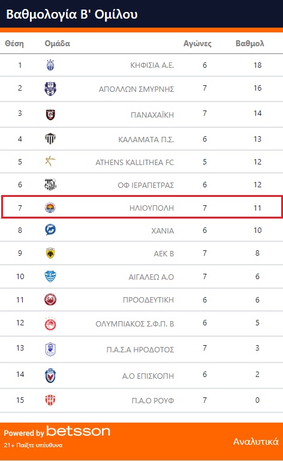This screenshot has height=461, width=283.
Task: Click the Α.Ο ΕΠΙΣΚΟΠΗ eagle badge
Action: click(50, 375)
